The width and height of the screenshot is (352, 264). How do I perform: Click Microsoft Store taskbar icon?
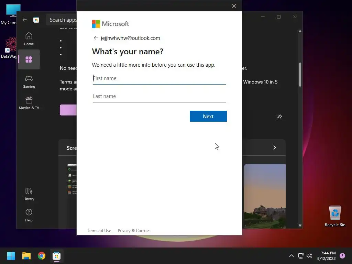click(x=57, y=256)
